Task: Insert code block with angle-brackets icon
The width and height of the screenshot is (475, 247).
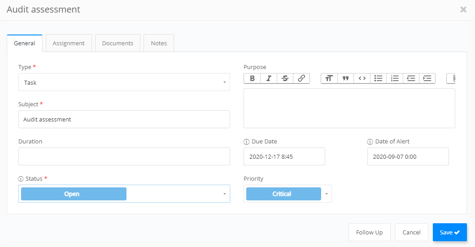Action: point(362,78)
